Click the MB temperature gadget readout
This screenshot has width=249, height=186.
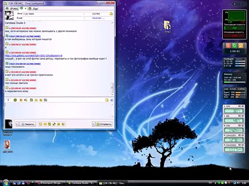pos(234,121)
